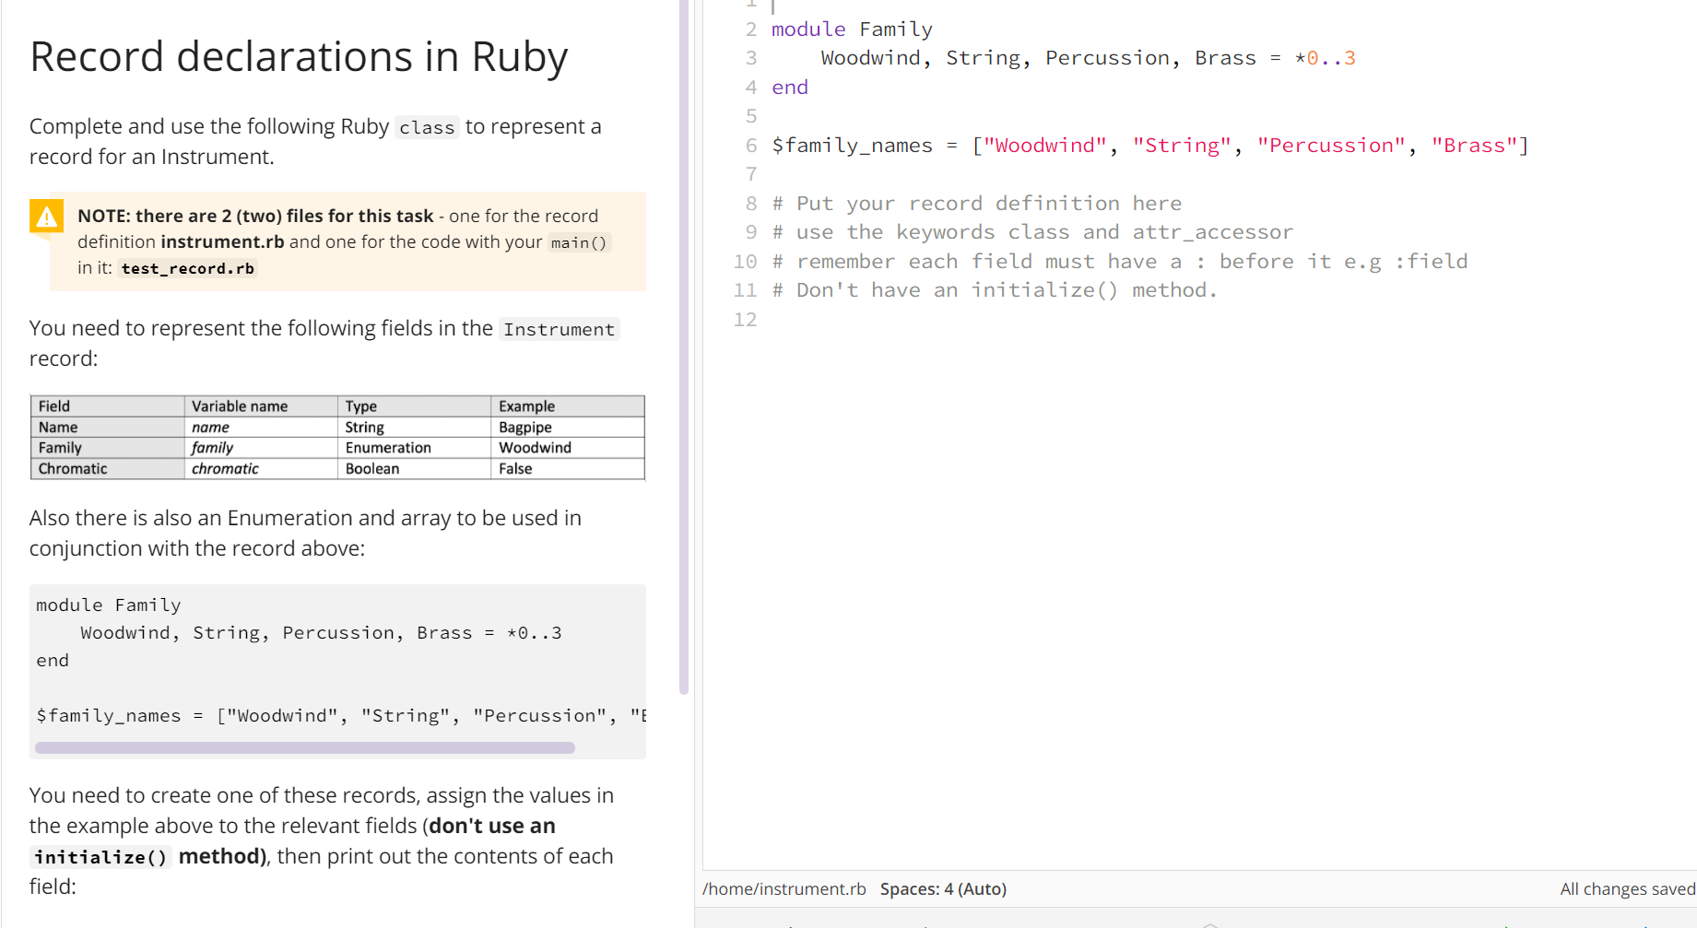Click line number 8 in the code editor
Screen dimensions: 1697x928
coord(749,203)
